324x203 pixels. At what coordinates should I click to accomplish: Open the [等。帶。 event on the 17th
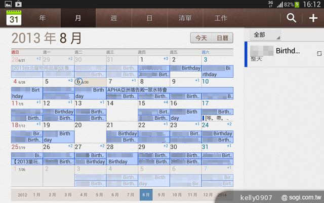[x=217, y=118]
